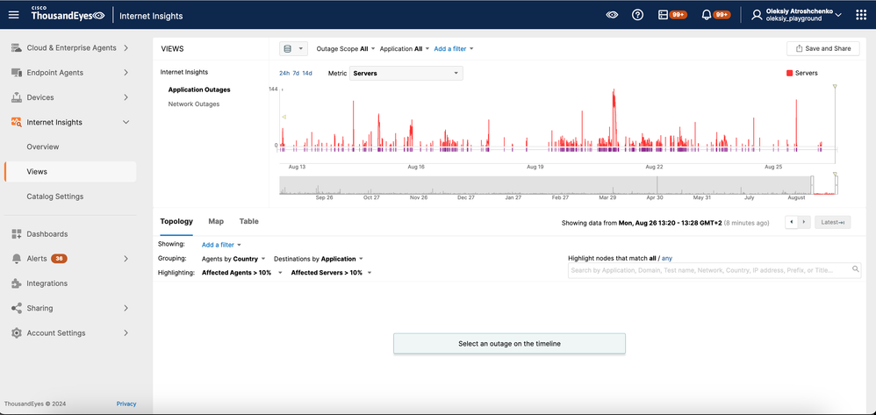Click the user profile avatar icon
This screenshot has height=415, width=876.
(757, 15)
